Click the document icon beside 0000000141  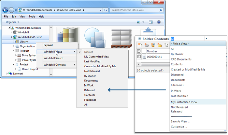point(144,57)
